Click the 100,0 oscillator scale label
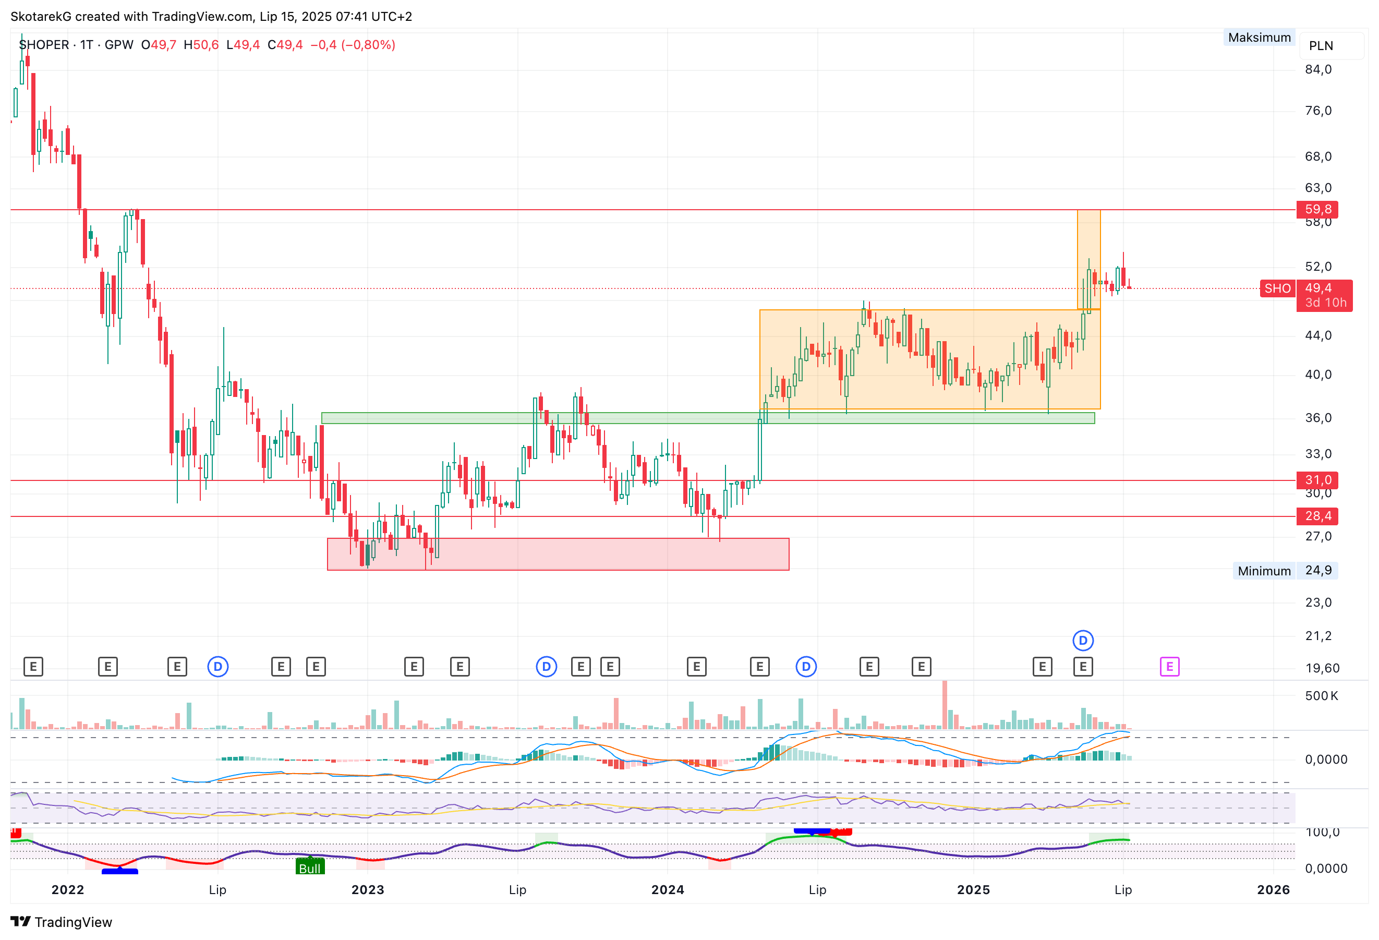The height and width of the screenshot is (940, 1379). (1322, 833)
